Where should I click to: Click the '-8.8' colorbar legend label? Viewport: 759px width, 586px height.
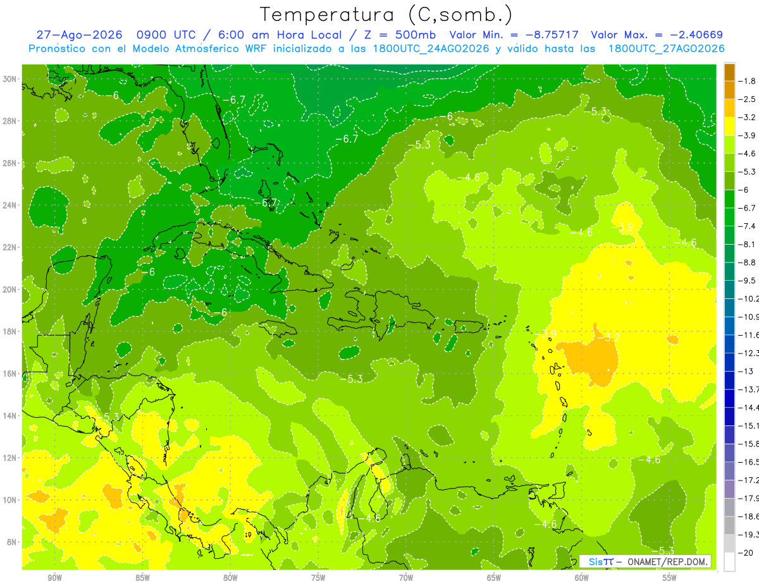747,262
